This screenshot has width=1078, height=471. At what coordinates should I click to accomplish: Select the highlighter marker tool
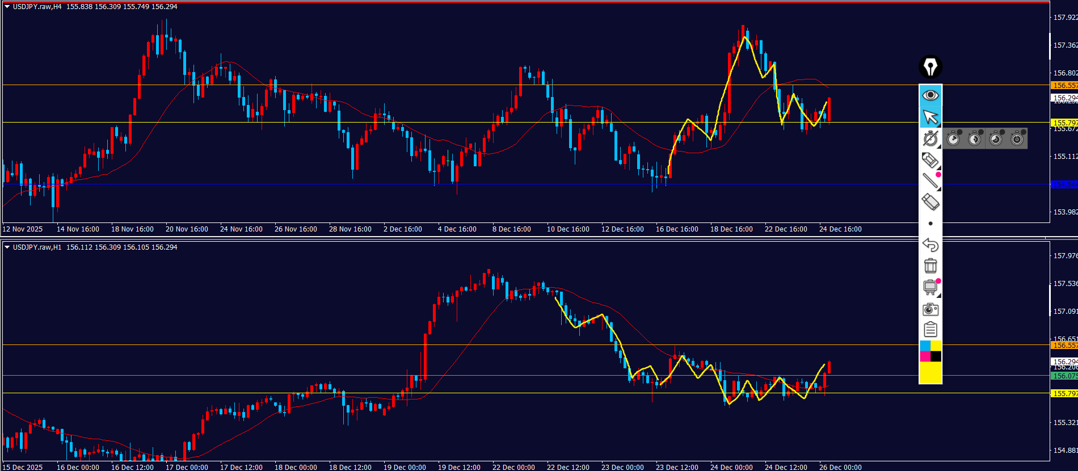930,160
